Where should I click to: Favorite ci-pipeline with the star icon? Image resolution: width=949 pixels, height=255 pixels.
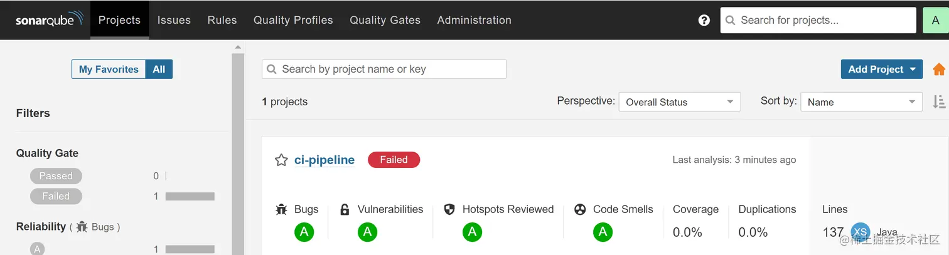click(281, 160)
